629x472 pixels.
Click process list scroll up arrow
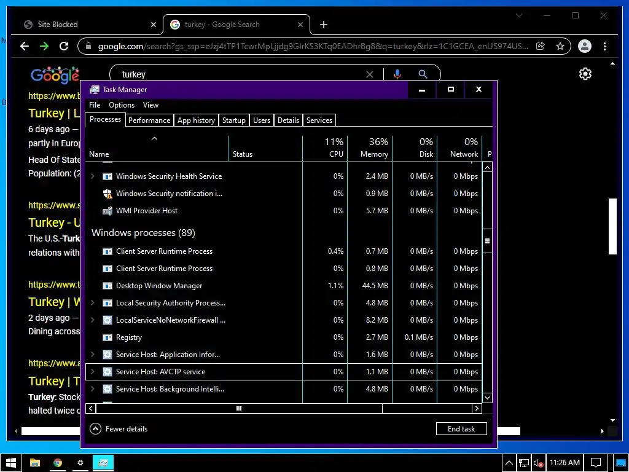point(487,167)
